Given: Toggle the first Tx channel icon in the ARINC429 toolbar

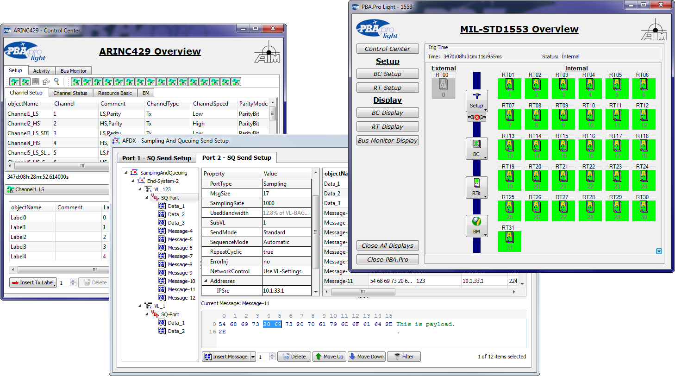Looking at the screenshot, I should point(75,81).
